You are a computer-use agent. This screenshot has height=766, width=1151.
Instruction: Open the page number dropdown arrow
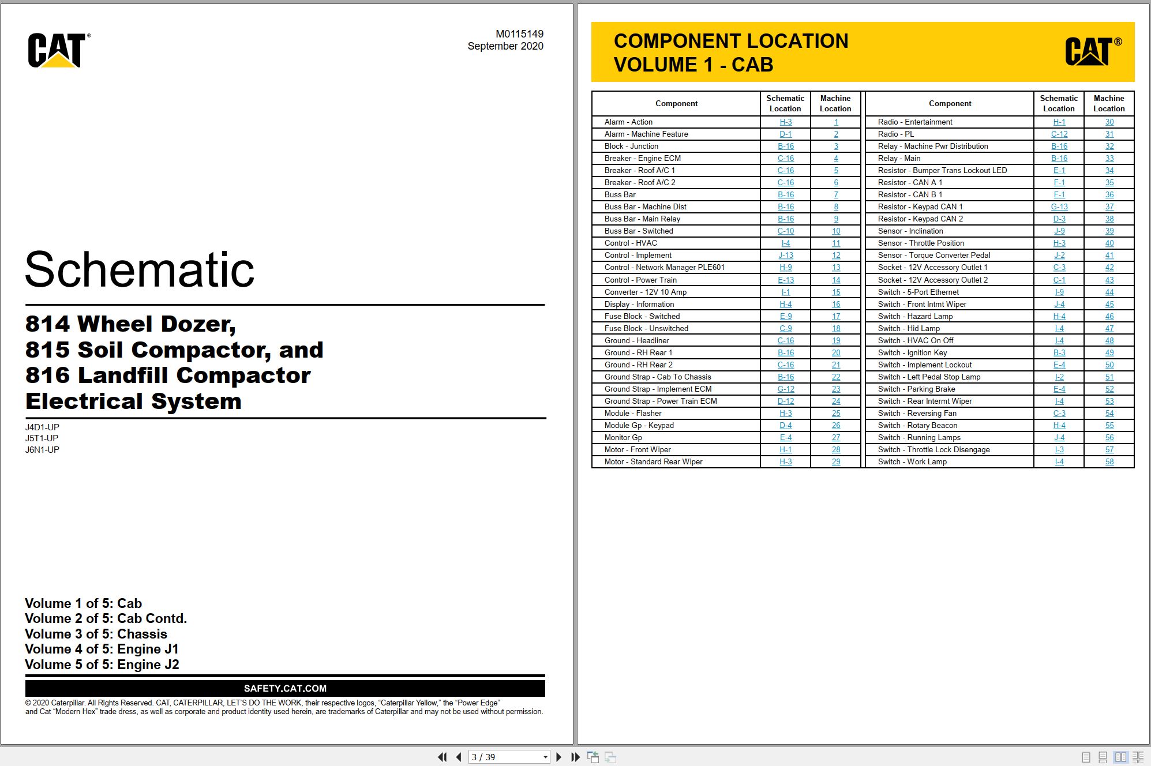[x=545, y=757]
